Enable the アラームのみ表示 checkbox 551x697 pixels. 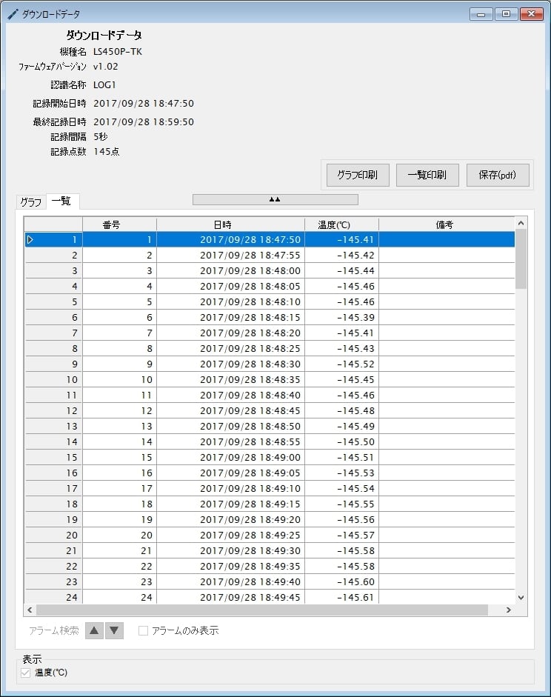pyautogui.click(x=143, y=631)
